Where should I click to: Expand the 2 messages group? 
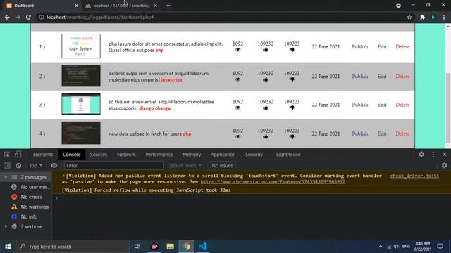6,177
